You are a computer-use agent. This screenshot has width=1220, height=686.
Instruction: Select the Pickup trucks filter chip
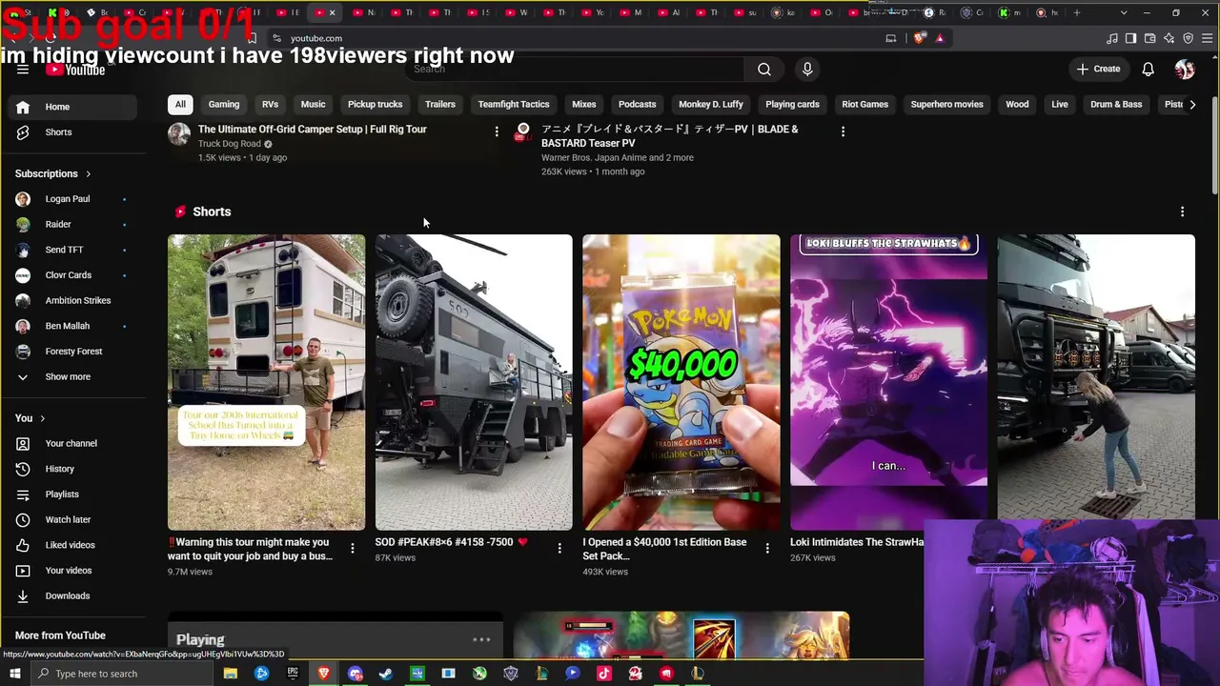click(375, 105)
